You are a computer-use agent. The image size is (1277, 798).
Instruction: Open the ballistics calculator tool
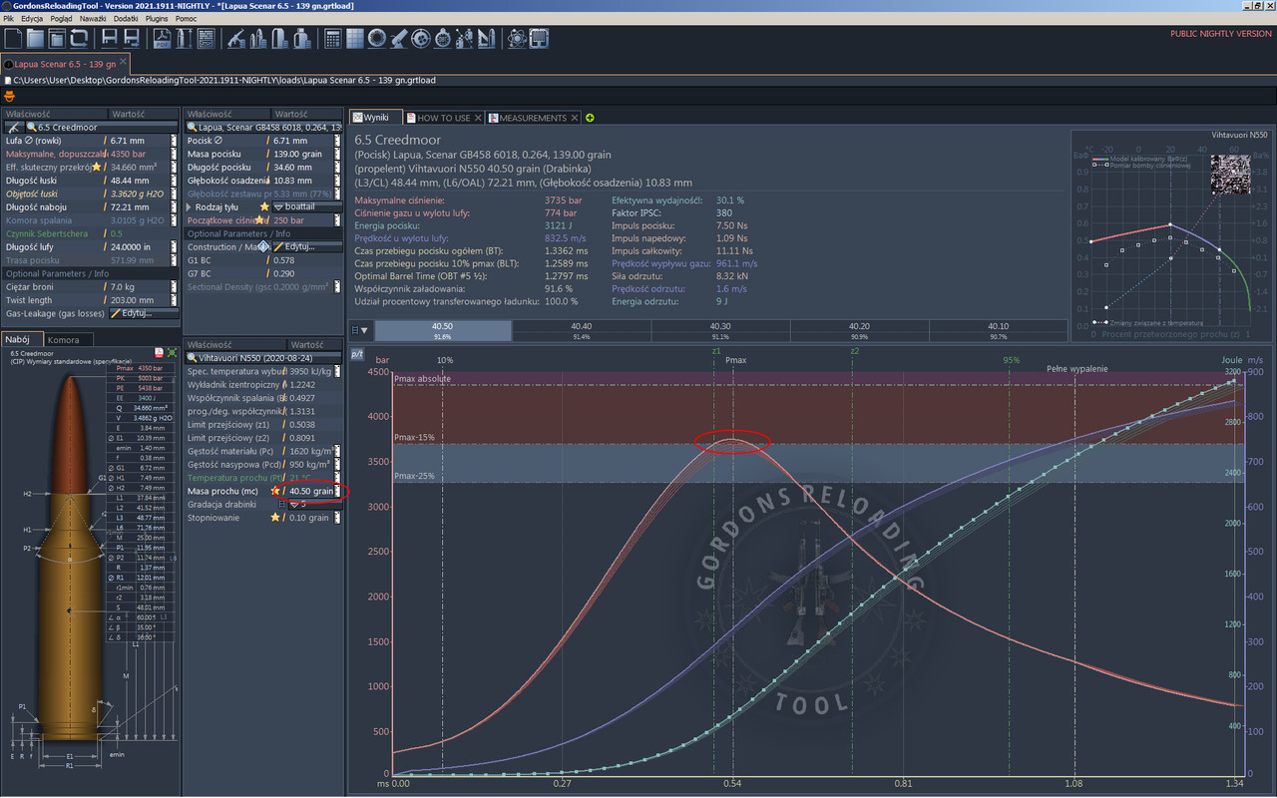(332, 38)
